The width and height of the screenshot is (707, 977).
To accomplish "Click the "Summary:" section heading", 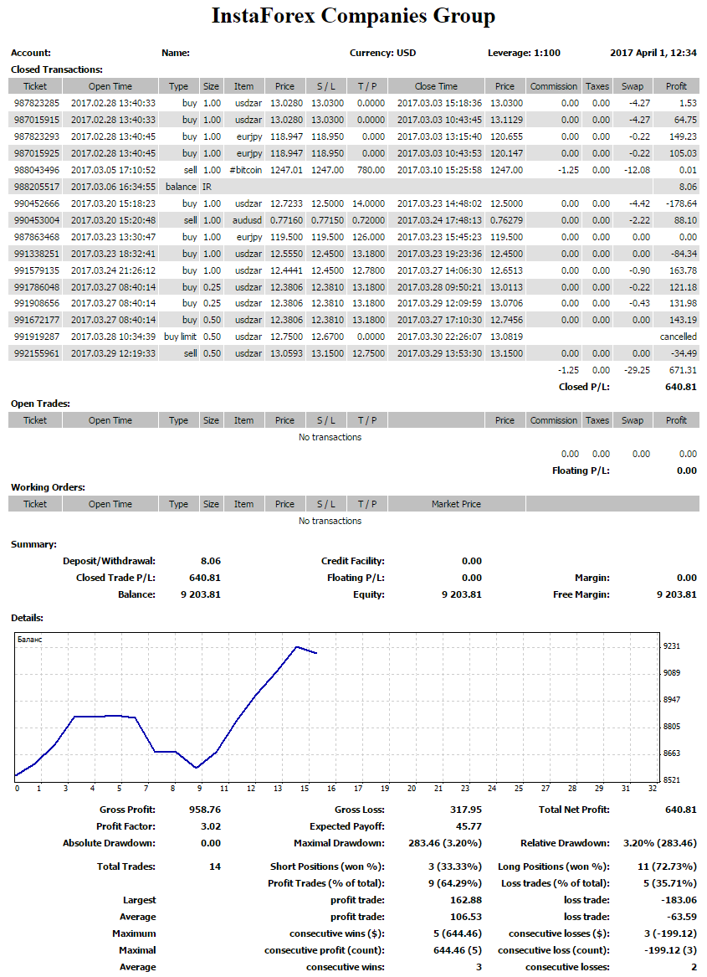I will coord(33,544).
